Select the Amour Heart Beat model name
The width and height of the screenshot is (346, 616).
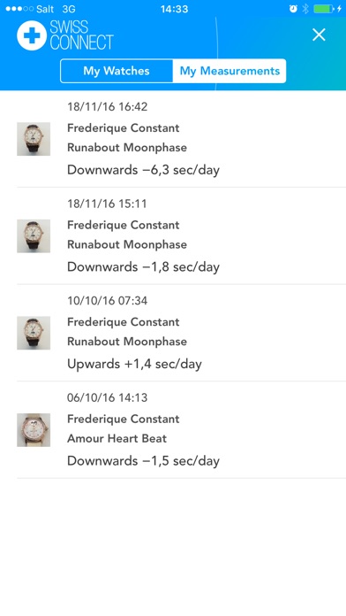click(117, 438)
